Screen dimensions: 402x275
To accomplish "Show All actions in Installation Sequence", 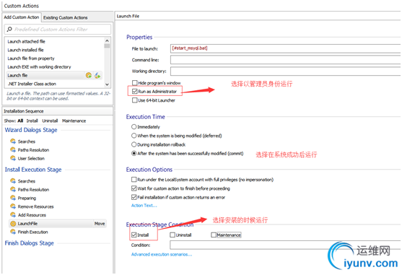I will click(x=20, y=121).
